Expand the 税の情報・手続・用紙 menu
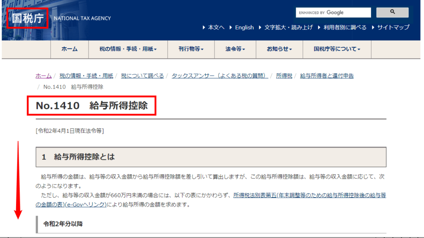424x238 pixels. click(128, 49)
